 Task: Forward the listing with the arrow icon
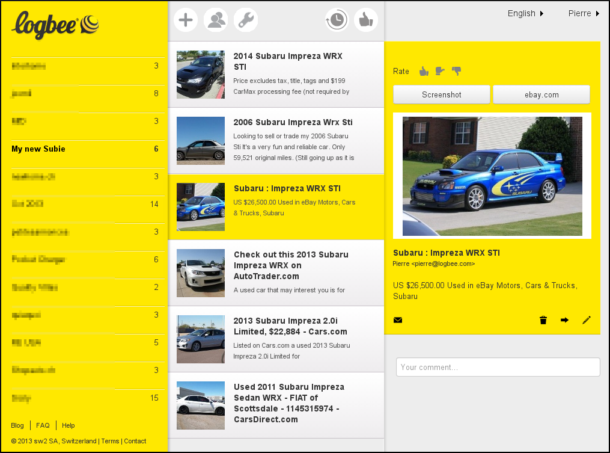click(564, 320)
